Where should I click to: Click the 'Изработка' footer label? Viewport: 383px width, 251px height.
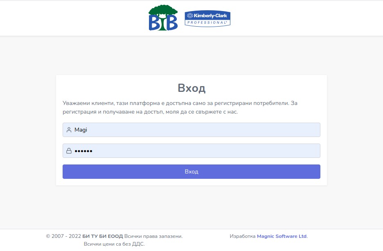243,236
